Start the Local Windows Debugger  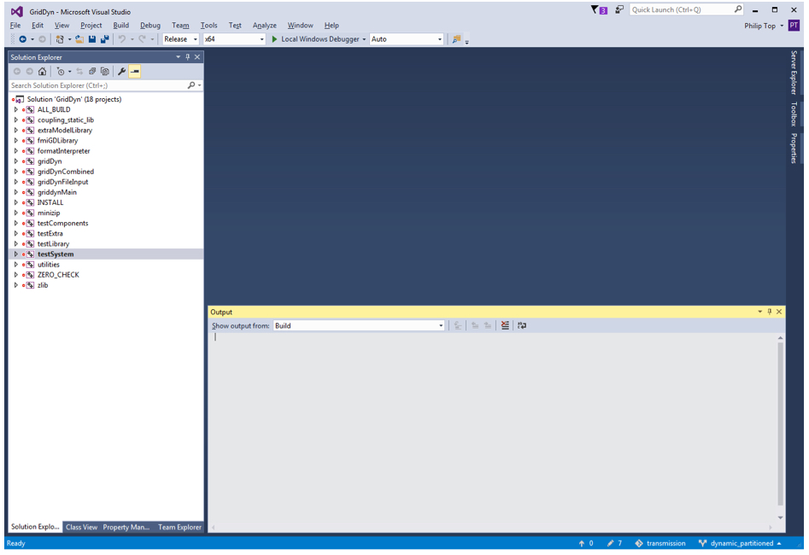click(314, 39)
